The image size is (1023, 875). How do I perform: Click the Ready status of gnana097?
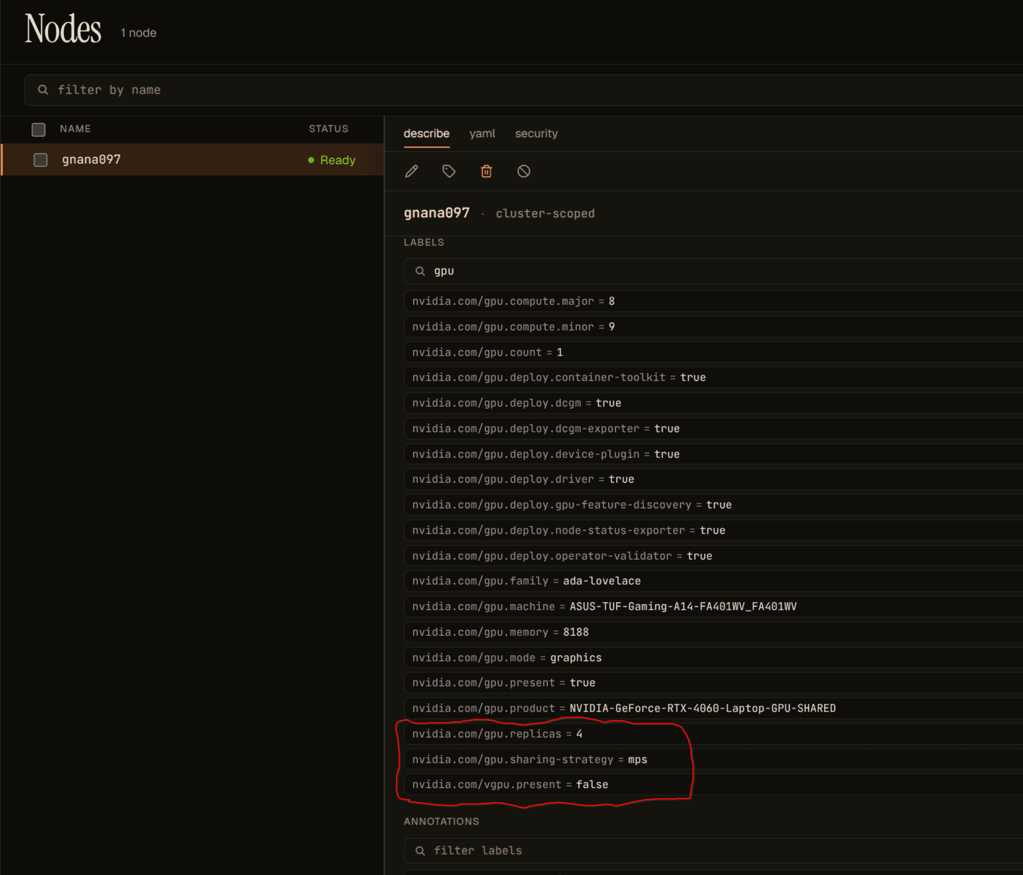tap(332, 160)
